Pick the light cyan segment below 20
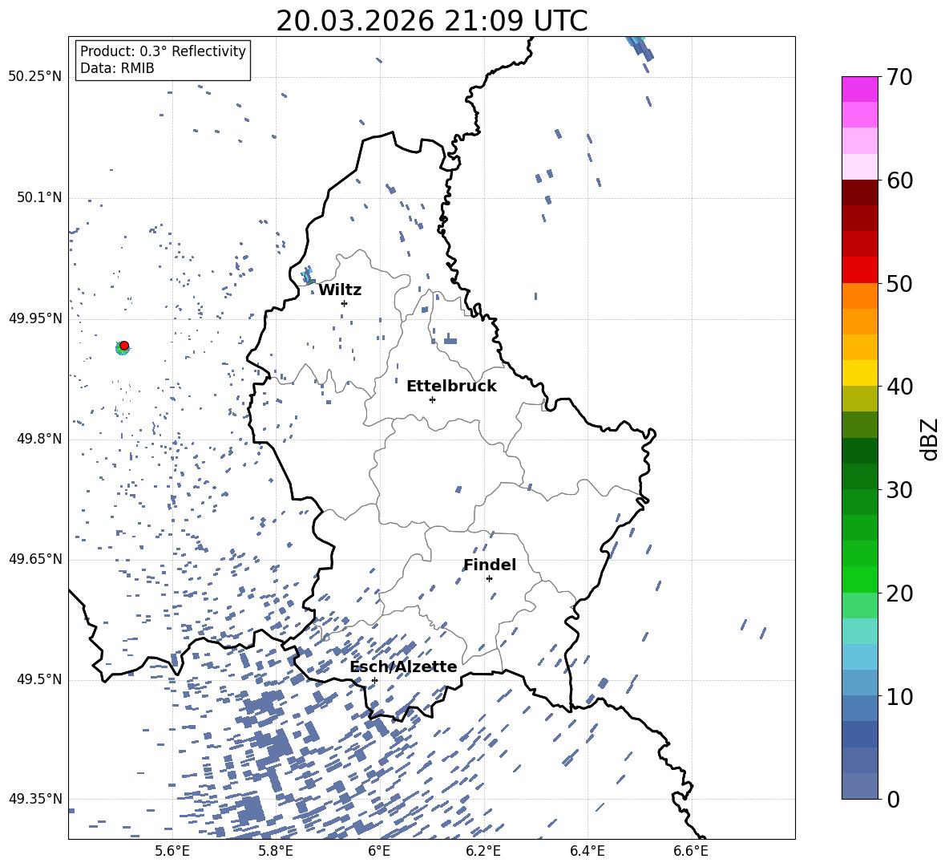949x867 pixels. [859, 631]
